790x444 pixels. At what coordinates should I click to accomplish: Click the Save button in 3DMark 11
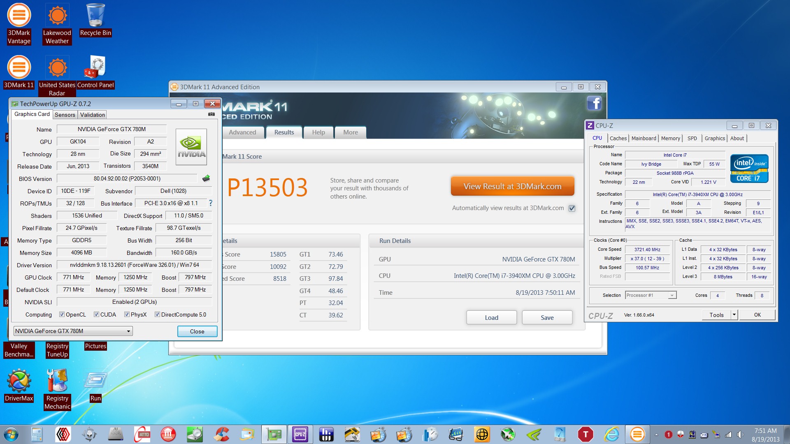pyautogui.click(x=547, y=317)
